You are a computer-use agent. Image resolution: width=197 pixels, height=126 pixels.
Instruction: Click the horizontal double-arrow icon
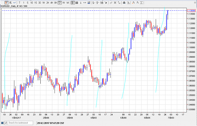[x=85, y=3]
